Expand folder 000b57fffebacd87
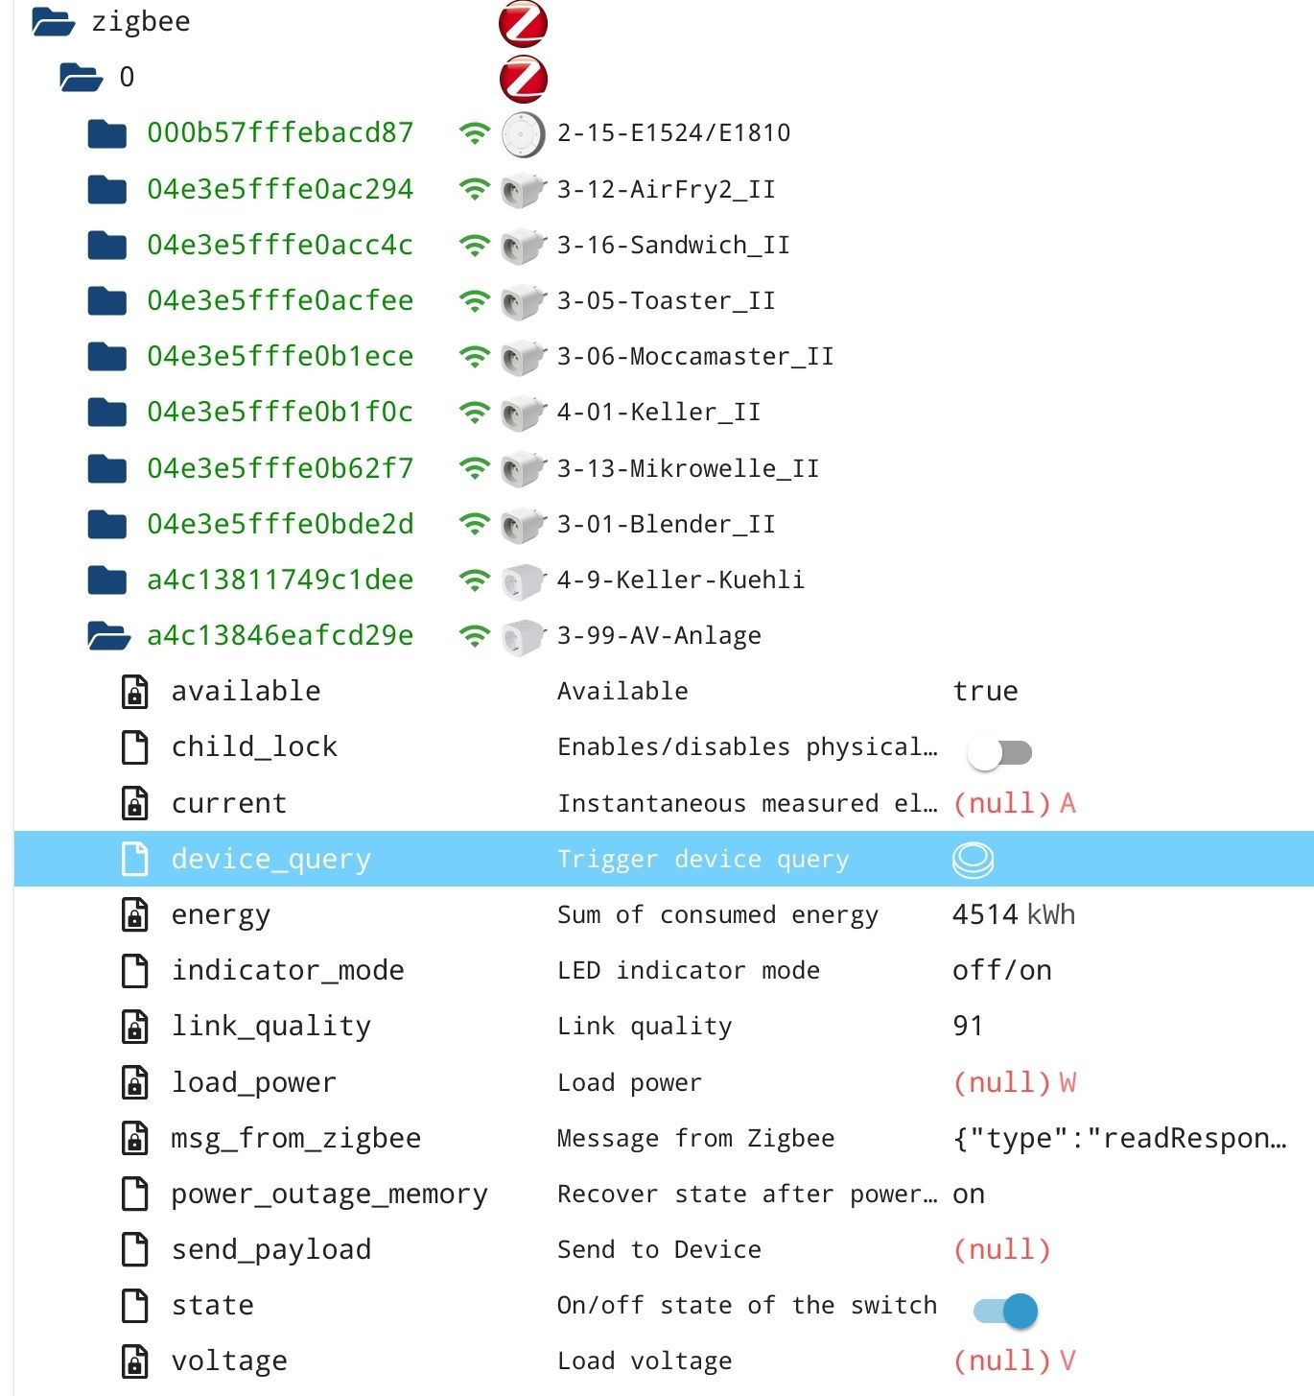1314x1396 pixels. [106, 133]
